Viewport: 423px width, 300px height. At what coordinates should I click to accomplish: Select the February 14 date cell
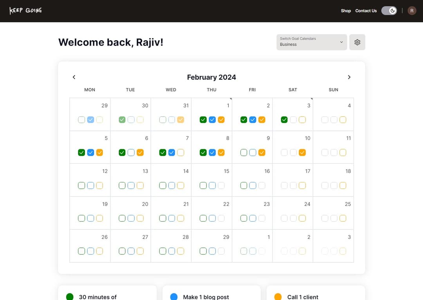tap(171, 179)
